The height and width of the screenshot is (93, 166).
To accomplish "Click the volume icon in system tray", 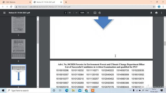I will click(x=143, y=90).
